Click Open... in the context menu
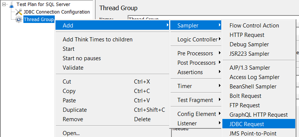The image size is (299, 137). coord(113,133)
